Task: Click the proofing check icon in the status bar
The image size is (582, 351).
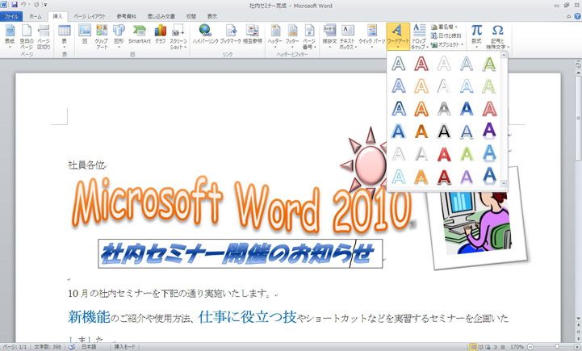Action: click(72, 347)
